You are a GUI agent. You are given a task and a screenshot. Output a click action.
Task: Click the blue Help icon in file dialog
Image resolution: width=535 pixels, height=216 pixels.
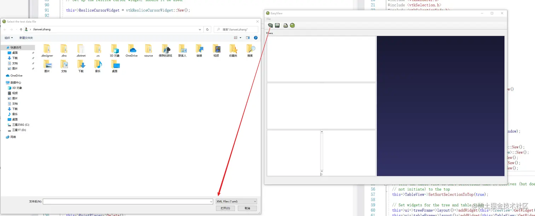click(x=256, y=38)
